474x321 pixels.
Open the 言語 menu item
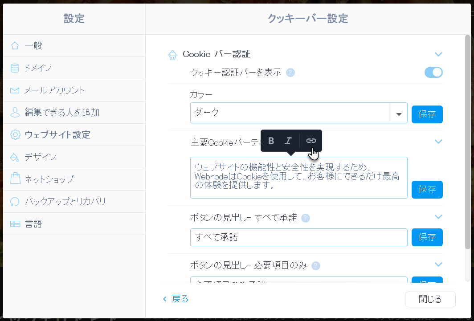coord(74,224)
